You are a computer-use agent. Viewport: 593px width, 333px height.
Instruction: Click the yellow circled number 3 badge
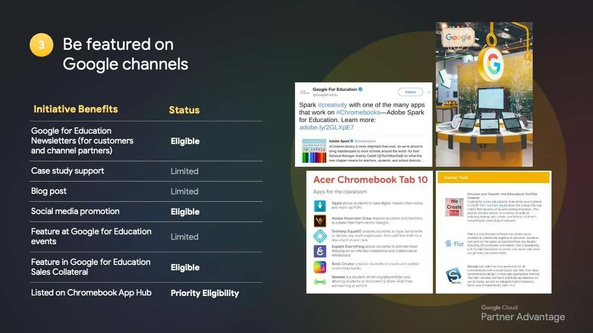(x=42, y=45)
